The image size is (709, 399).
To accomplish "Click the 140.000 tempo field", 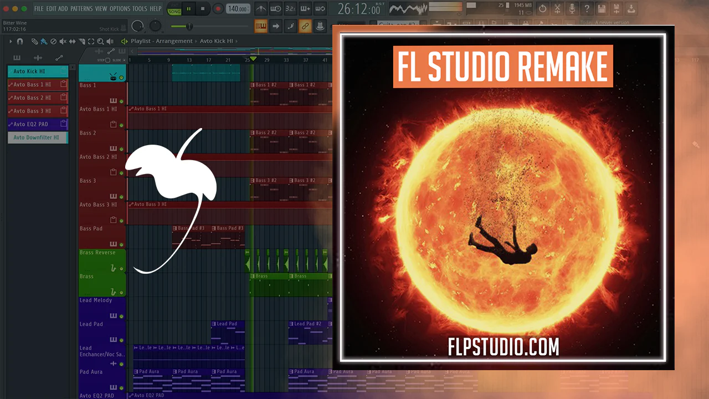I will click(x=238, y=9).
